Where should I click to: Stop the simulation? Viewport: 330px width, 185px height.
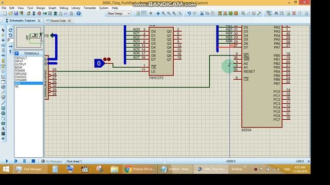33,161
